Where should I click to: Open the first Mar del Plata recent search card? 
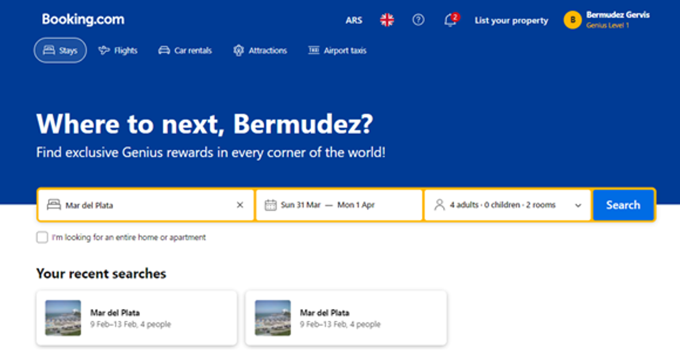137,318
